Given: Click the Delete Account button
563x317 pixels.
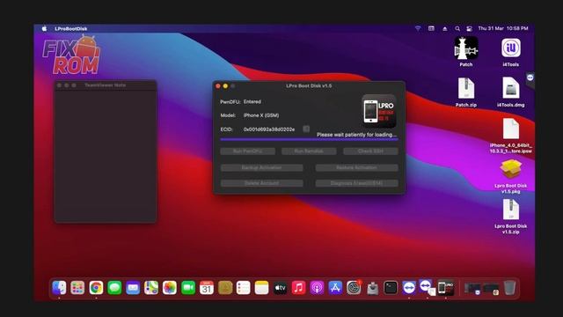Looking at the screenshot, I should point(262,183).
